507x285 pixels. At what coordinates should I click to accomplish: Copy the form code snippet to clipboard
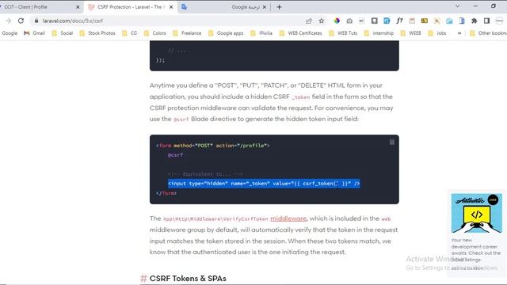point(391,142)
